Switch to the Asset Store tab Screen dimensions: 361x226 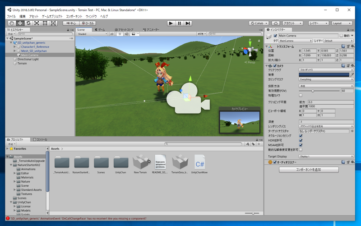[124, 30]
